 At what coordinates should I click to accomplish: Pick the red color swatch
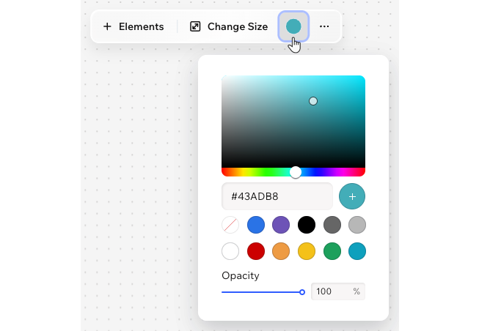tap(256, 251)
